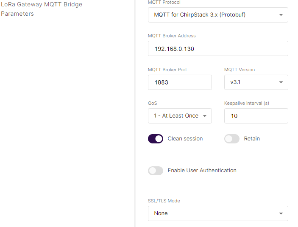Click the MQTT Version arrow icon

(281, 82)
